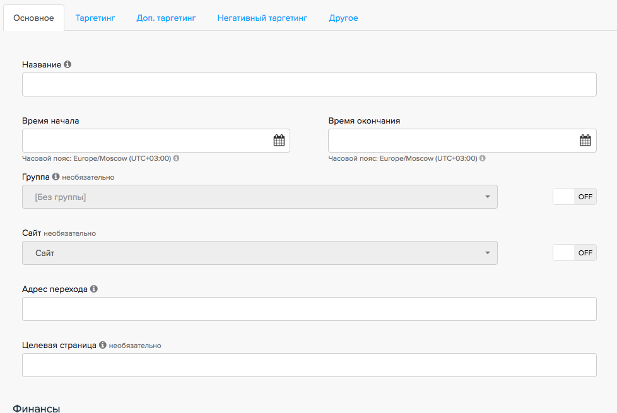617x413 pixels.
Task: Open the Доп. таргетинг tab
Action: click(x=166, y=18)
